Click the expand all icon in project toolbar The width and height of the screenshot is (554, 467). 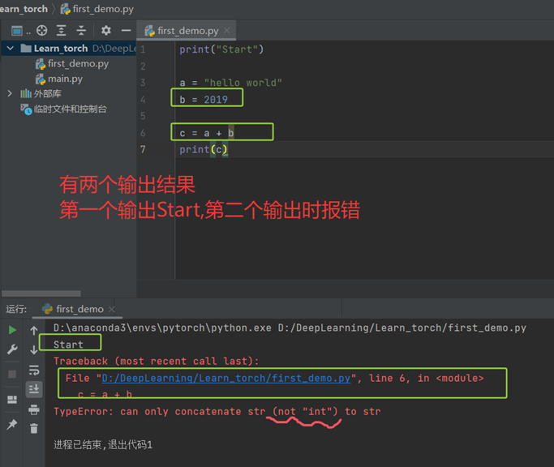click(62, 31)
